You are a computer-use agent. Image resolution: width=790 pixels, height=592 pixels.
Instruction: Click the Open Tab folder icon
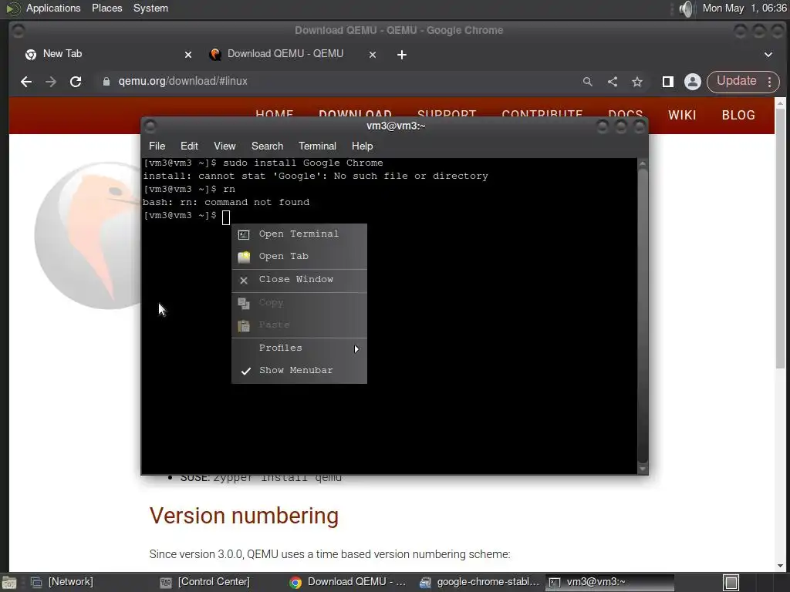pyautogui.click(x=244, y=257)
